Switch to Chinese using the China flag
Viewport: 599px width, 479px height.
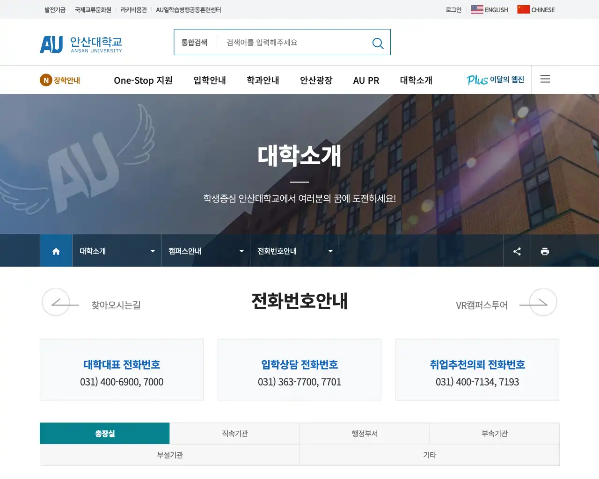(x=523, y=9)
